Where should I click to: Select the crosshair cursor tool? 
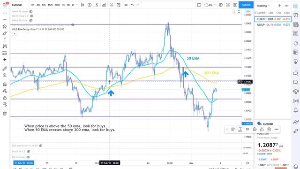tap(5, 13)
